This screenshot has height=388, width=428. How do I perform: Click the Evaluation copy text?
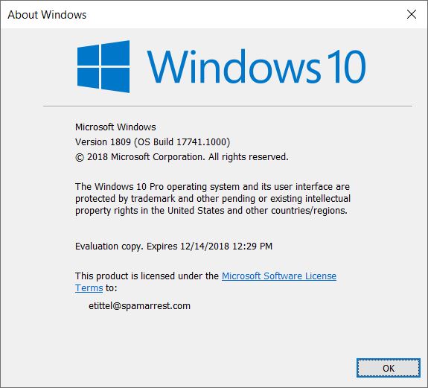pos(109,247)
